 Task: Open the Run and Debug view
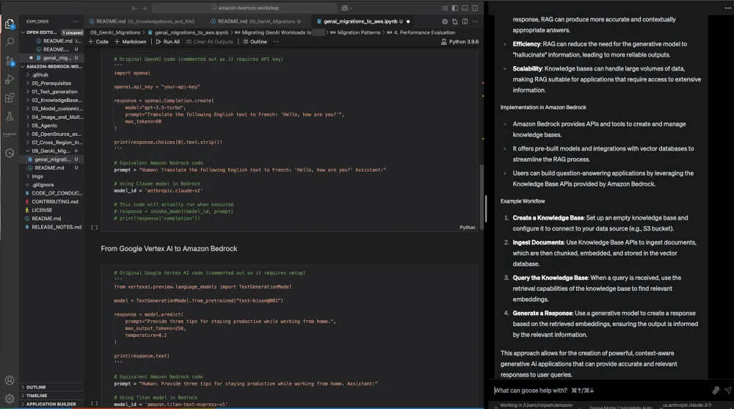point(10,79)
